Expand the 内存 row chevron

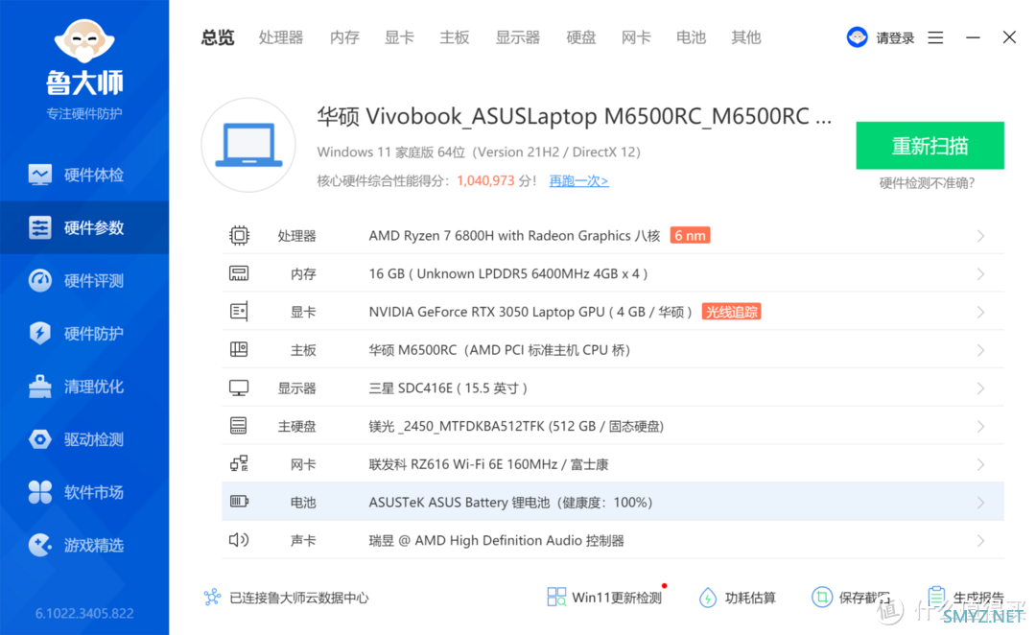click(980, 273)
